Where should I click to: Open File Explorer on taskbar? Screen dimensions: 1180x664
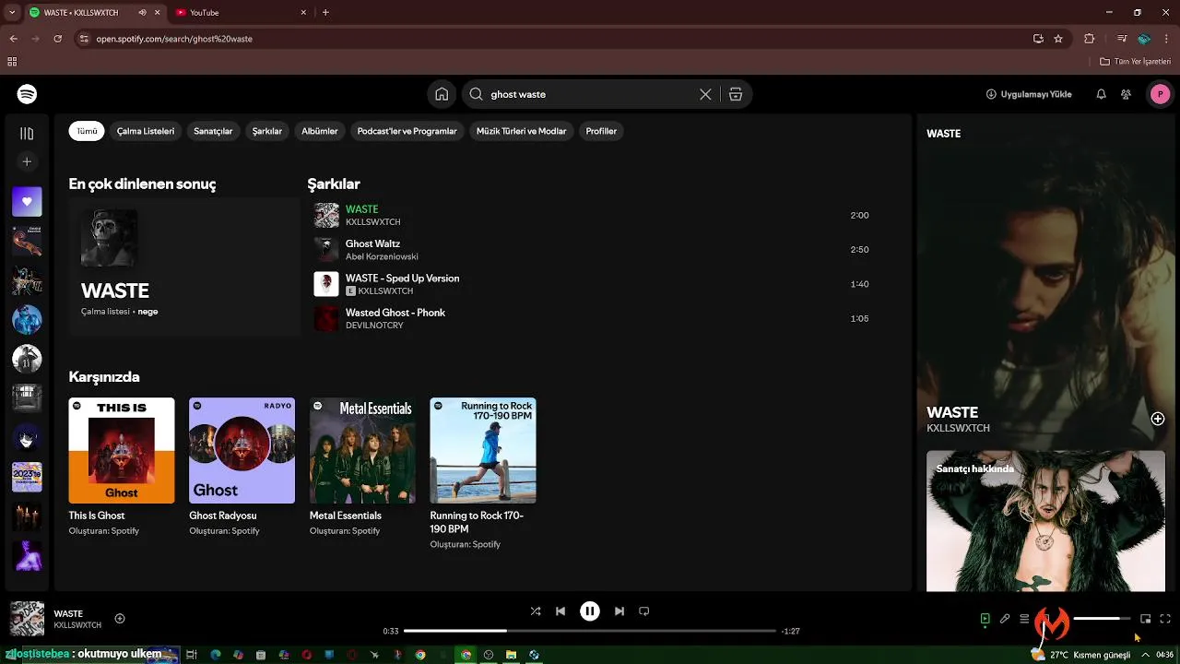[512, 655]
